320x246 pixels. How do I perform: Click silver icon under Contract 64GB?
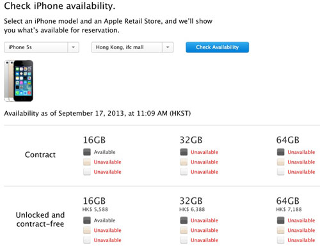[280, 172]
